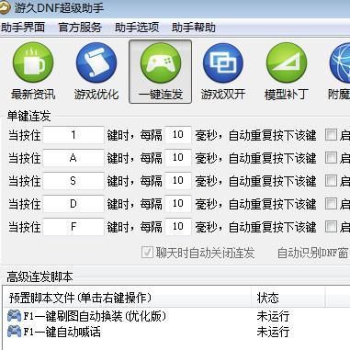Toggle 聊天时自动关闭连发 checkbox

147,253
